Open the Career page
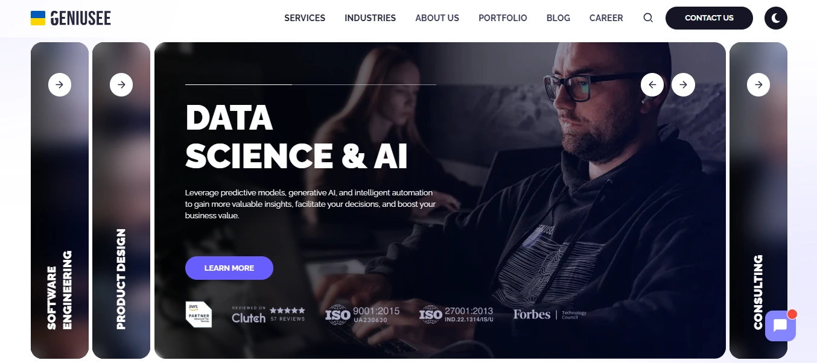This screenshot has height=363, width=817. tap(606, 18)
